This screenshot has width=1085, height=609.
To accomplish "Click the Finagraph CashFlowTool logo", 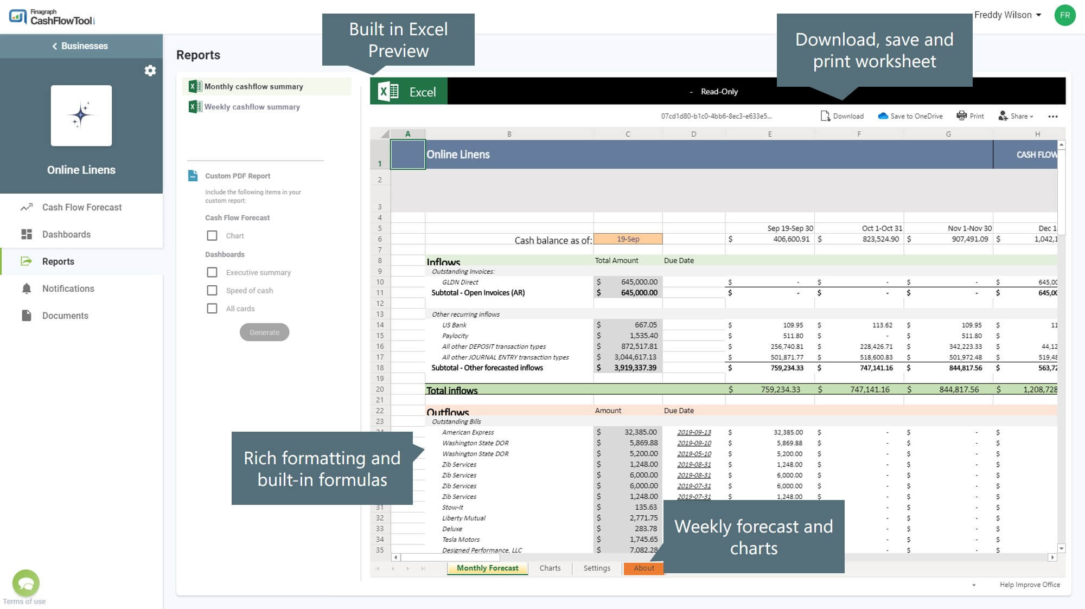I will 52,17.
